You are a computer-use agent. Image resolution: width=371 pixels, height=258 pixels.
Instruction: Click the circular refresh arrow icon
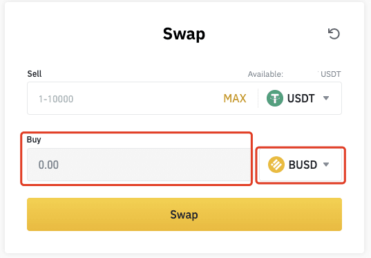click(x=334, y=34)
